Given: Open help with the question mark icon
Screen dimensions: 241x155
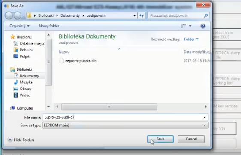Looking at the screenshot, I should tap(203, 26).
